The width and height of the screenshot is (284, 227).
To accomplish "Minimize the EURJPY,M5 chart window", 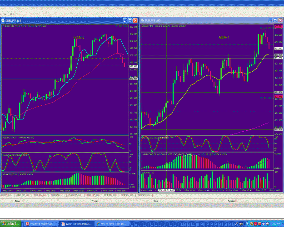I will point(270,20).
